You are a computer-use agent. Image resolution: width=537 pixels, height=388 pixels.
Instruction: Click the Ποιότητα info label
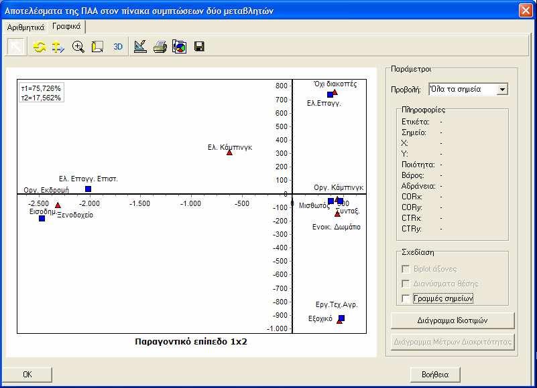pyautogui.click(x=418, y=165)
